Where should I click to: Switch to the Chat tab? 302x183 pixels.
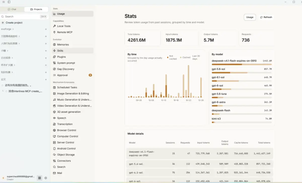[x=12, y=9]
